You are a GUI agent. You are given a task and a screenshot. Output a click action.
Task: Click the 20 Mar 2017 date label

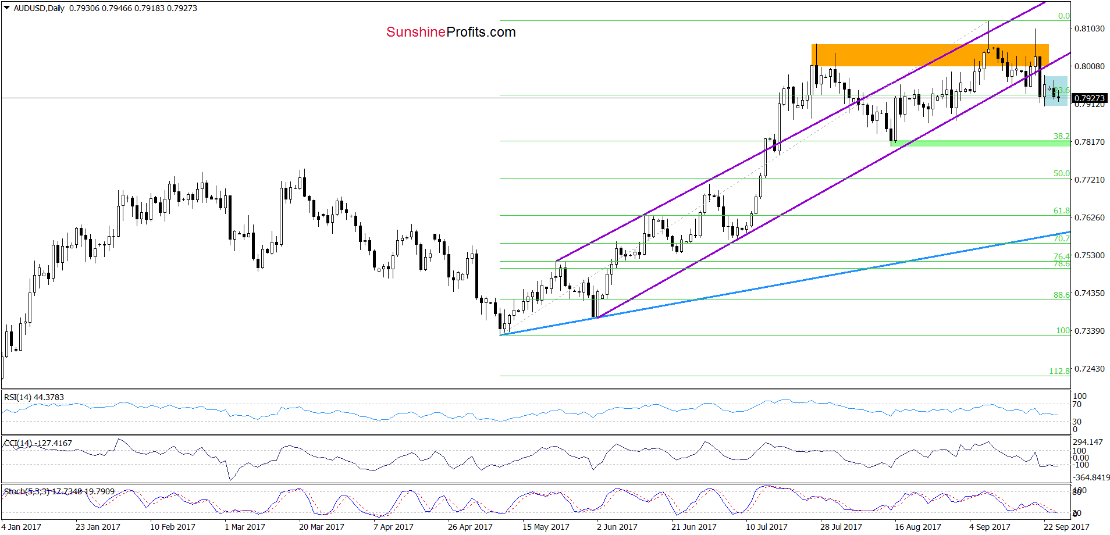point(322,527)
